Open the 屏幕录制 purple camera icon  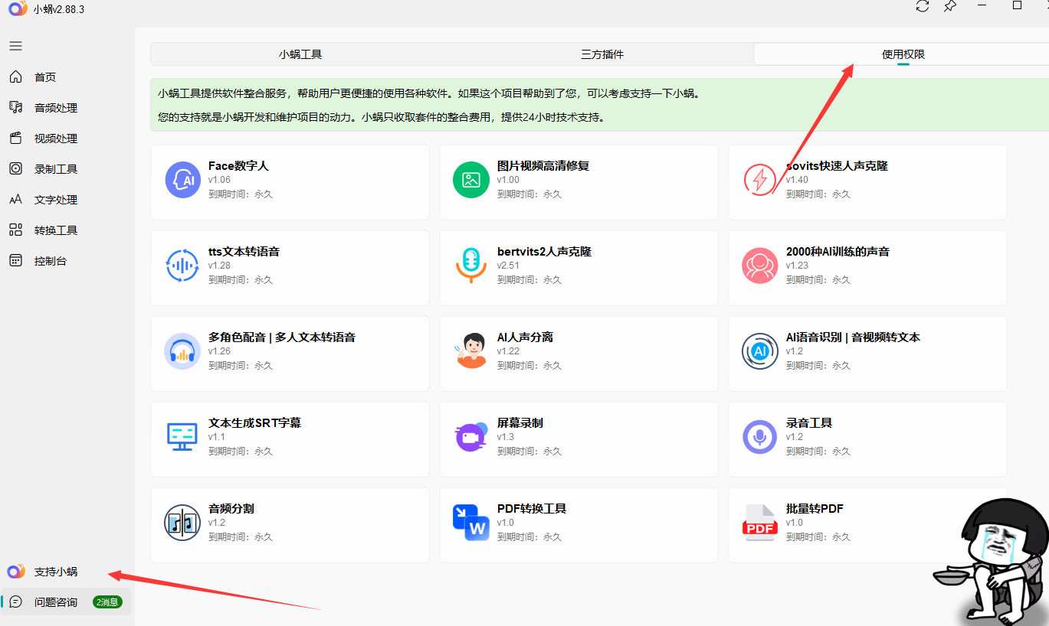(471, 437)
